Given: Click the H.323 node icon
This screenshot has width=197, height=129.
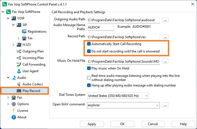Looking at the screenshot, I should pos(19,45).
